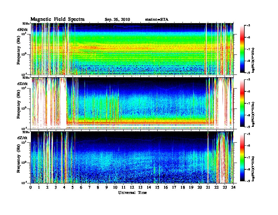Click the hour "18" tick label
The image size is (278, 215).
pos(183,187)
